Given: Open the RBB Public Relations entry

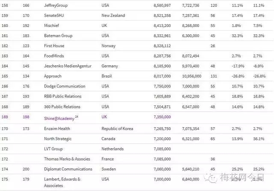Looking at the screenshot, I should pos(63,96).
